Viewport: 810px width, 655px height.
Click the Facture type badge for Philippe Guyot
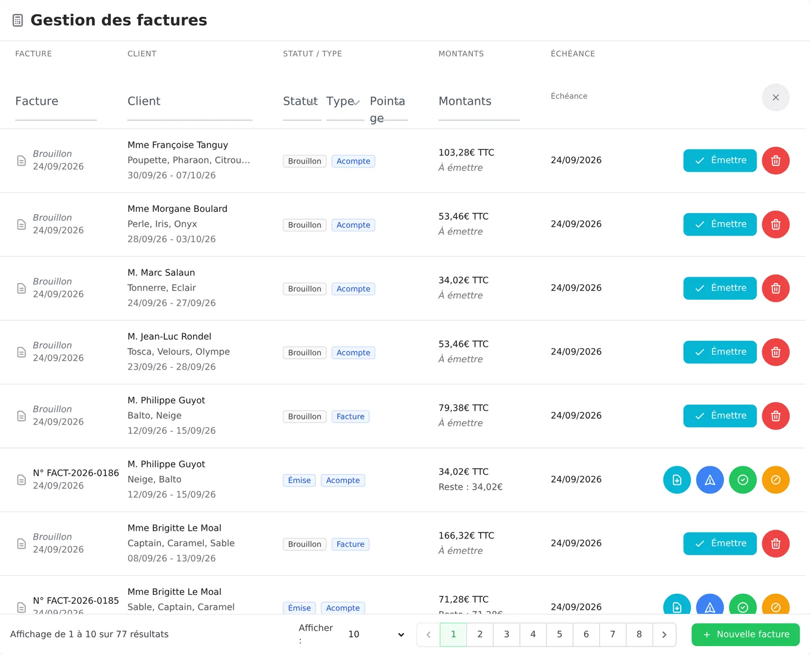point(350,416)
